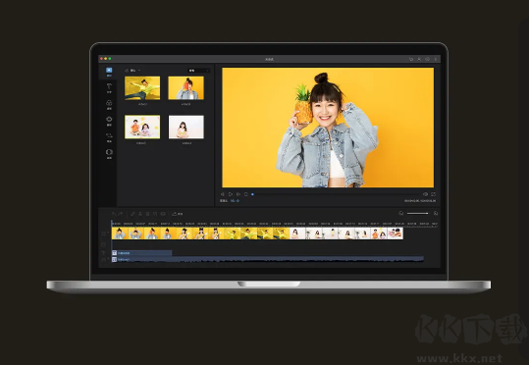Click the crop icon in timeline toolbar
Screen dimensions: 529x365
[x=155, y=214]
